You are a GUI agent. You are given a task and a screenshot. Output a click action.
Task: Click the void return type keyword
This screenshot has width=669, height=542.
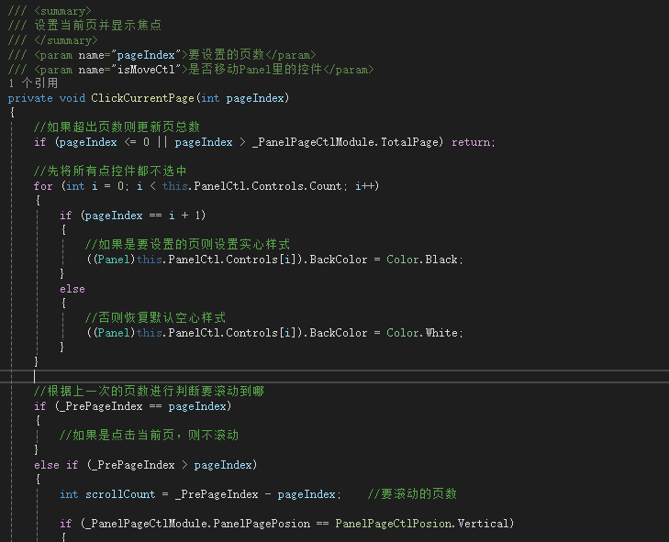(x=73, y=98)
